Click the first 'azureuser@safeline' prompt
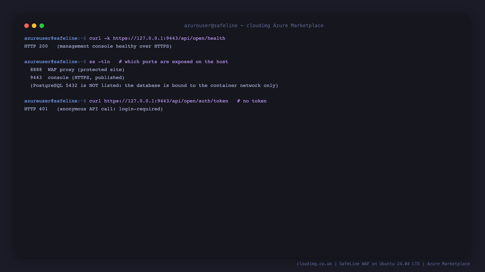 pyautogui.click(x=51, y=38)
